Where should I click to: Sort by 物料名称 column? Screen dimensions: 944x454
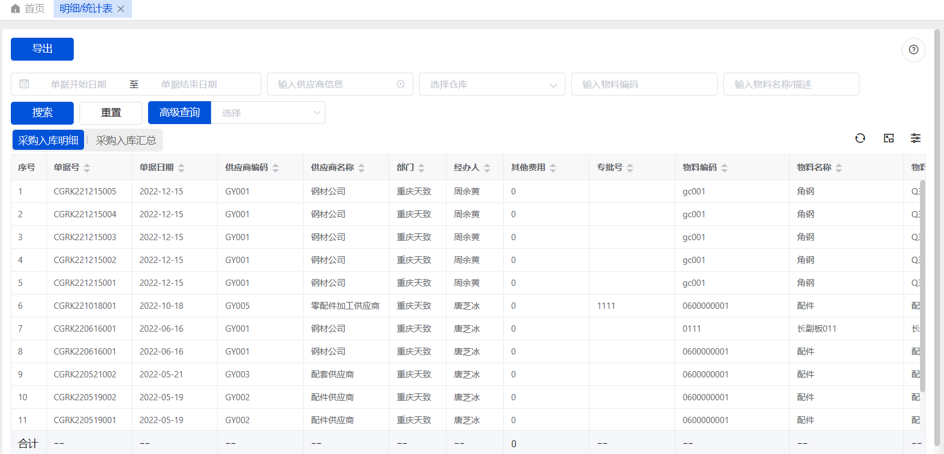pyautogui.click(x=839, y=168)
